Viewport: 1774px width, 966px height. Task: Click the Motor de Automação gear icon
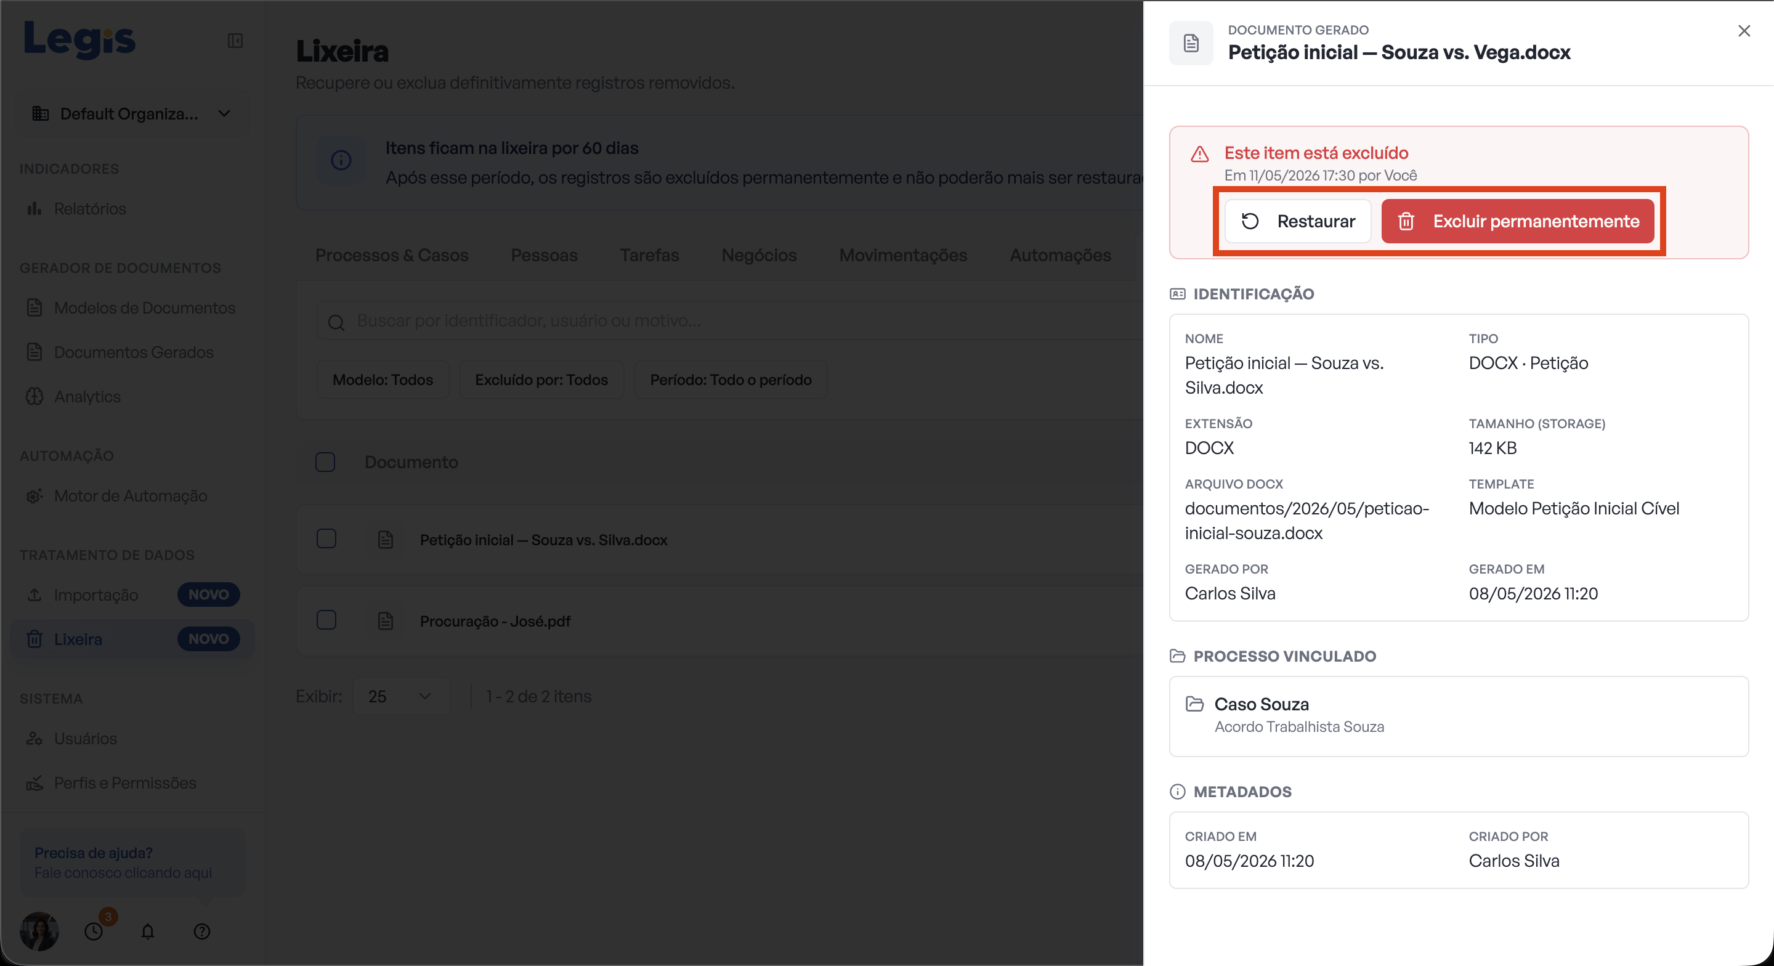tap(34, 495)
